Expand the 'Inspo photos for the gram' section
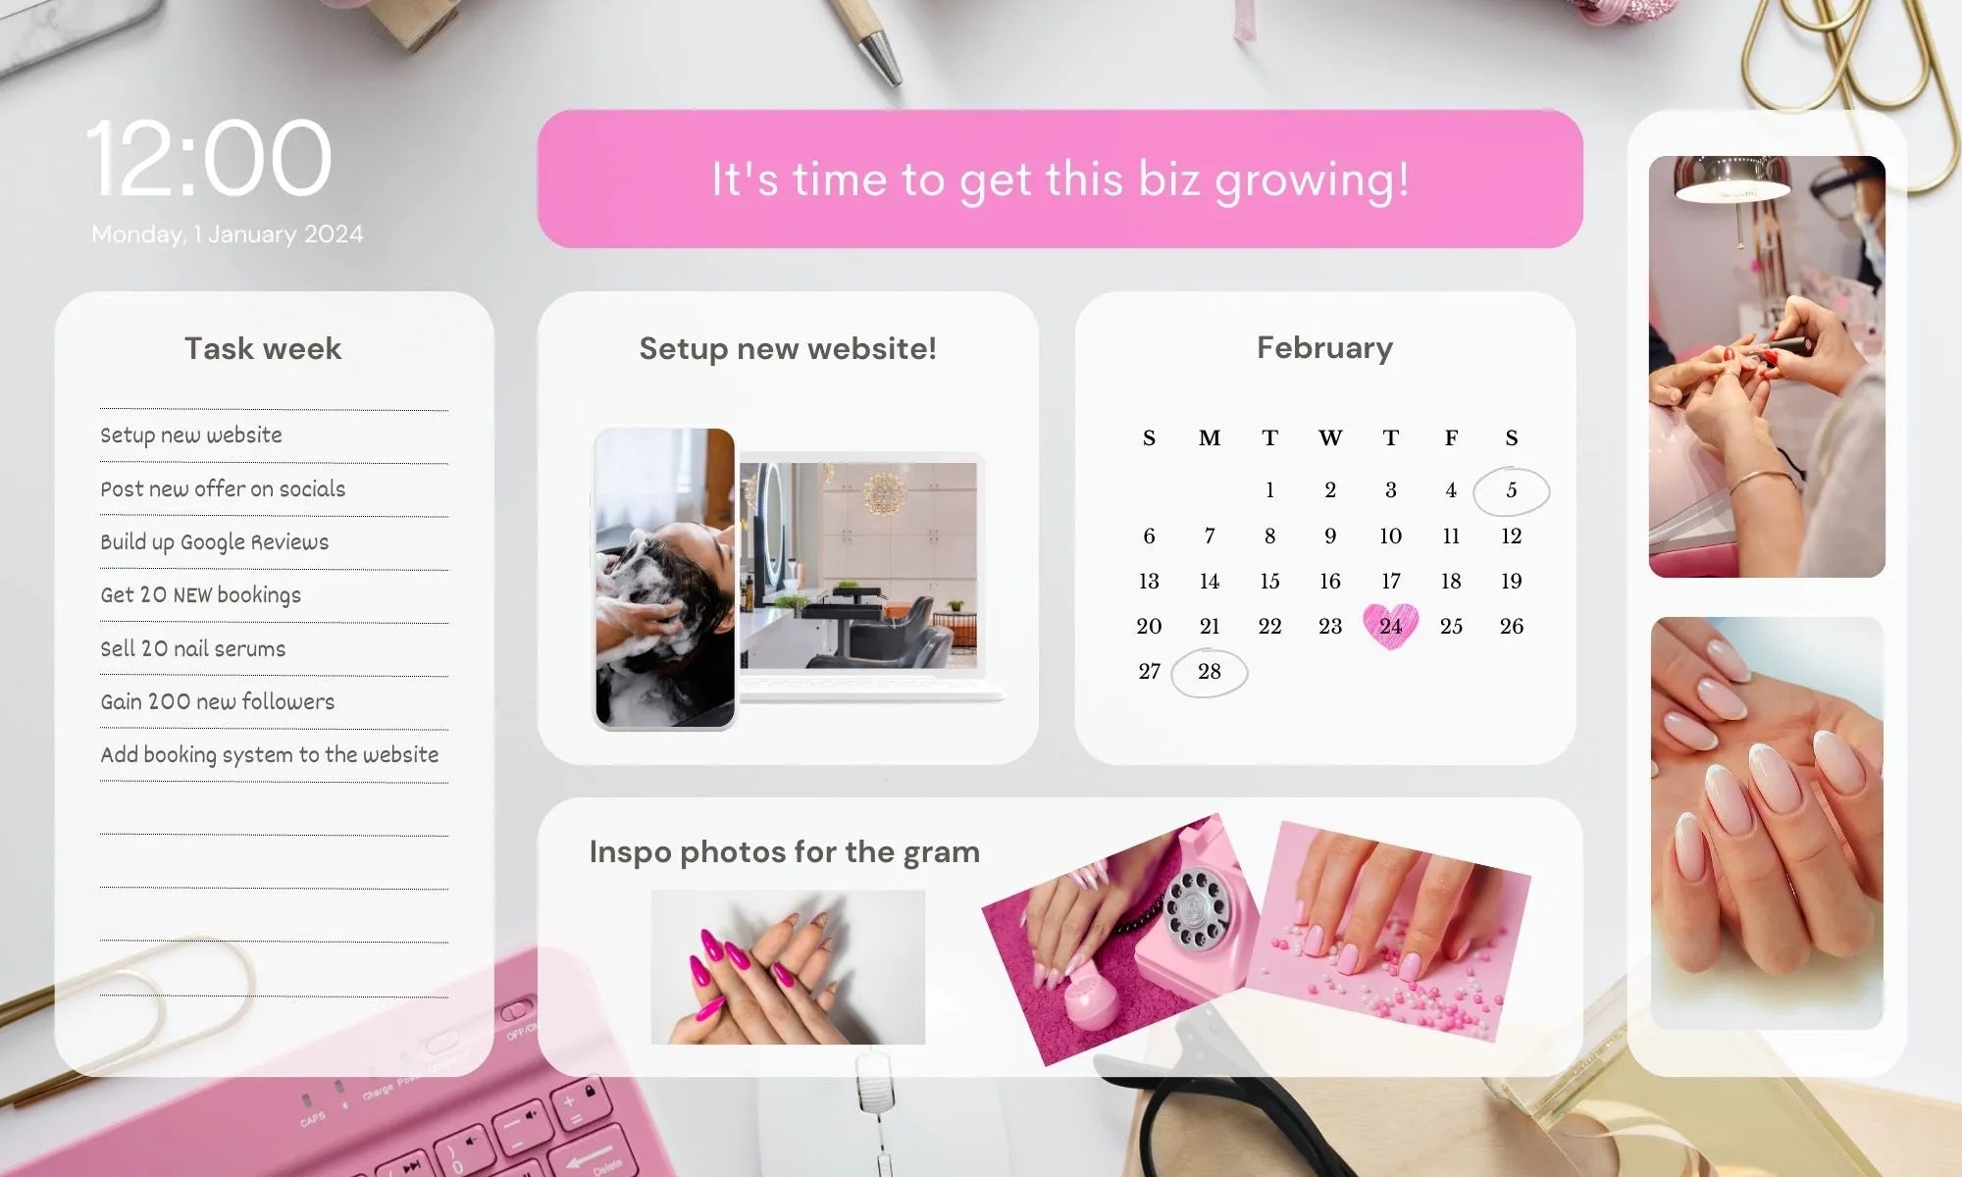1962x1177 pixels. coord(784,850)
